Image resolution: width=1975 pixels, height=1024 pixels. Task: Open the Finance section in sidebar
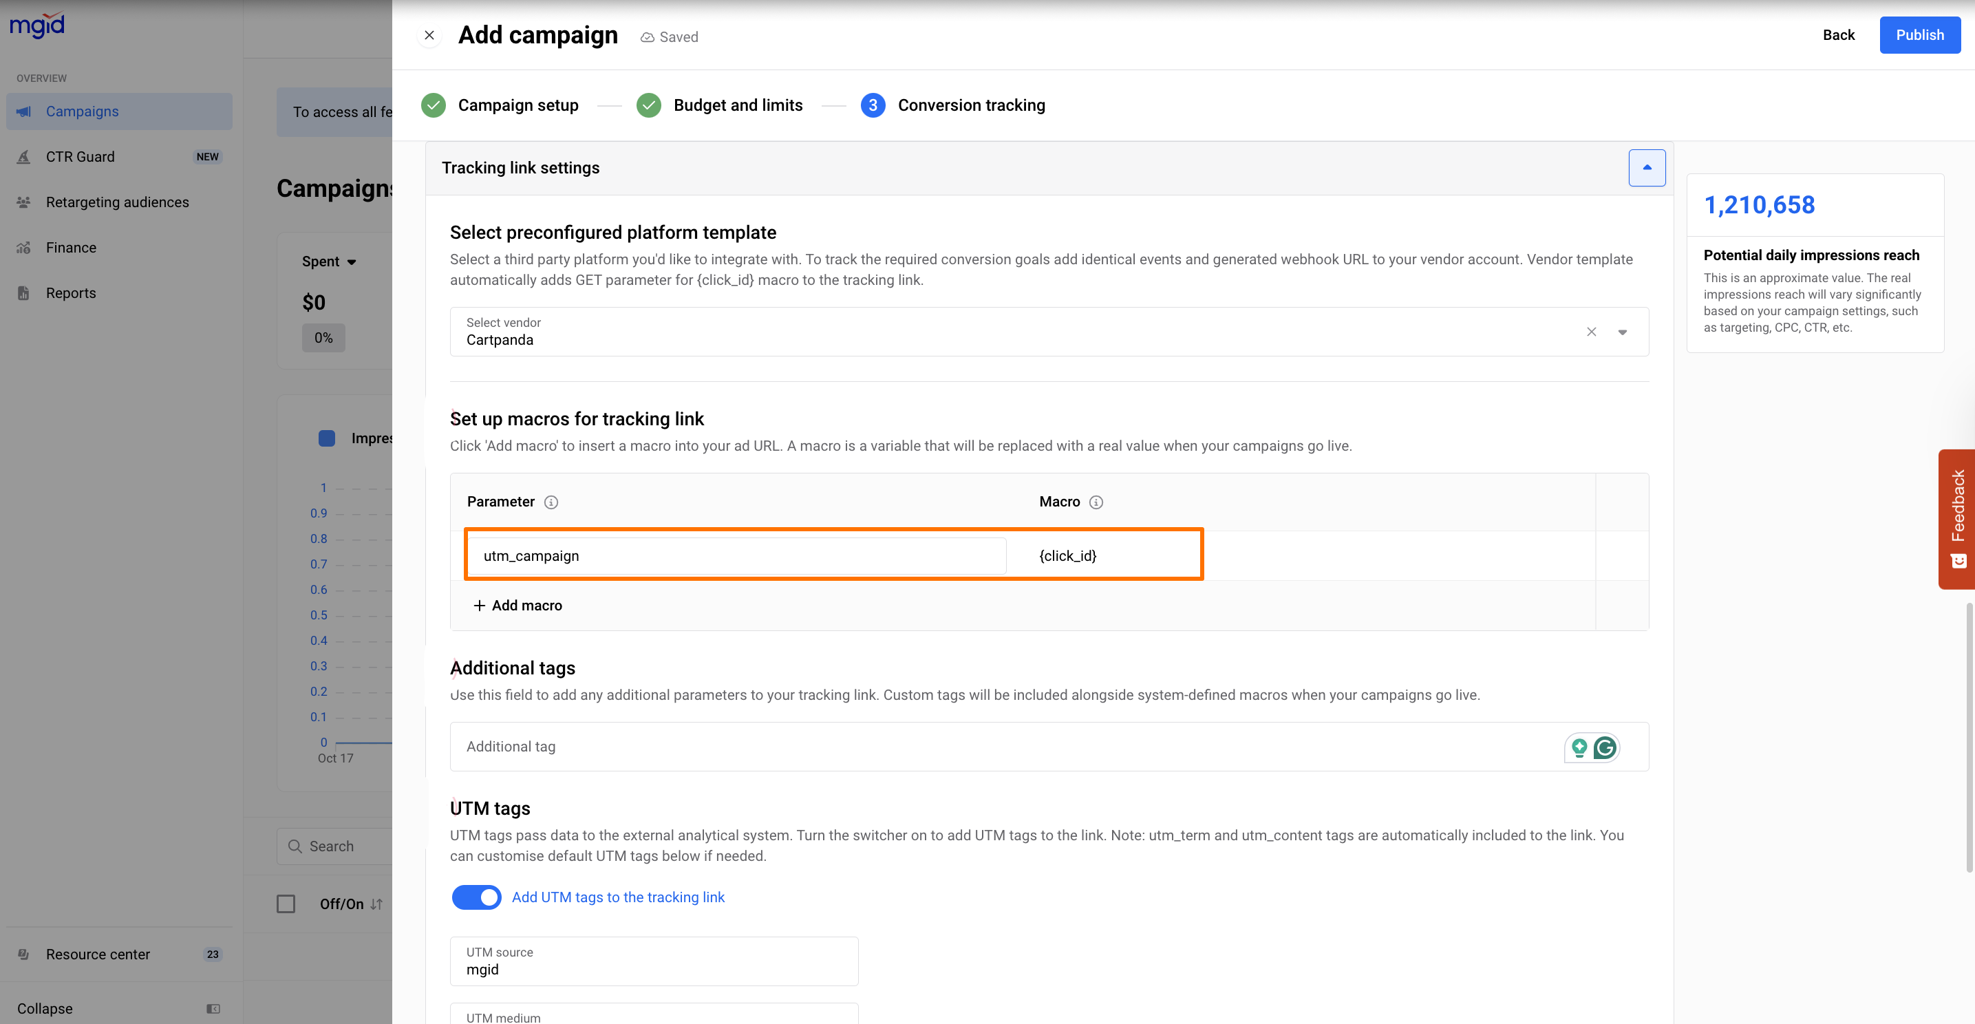(x=72, y=248)
